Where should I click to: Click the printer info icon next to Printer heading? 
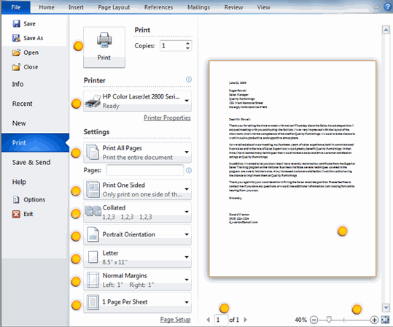point(189,80)
